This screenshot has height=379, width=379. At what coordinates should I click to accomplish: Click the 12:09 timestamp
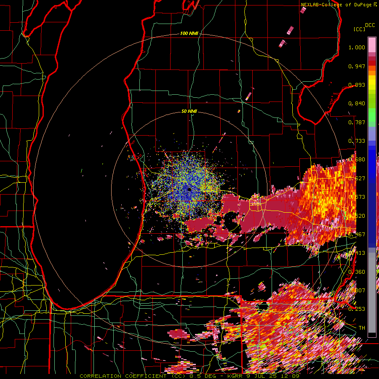pyautogui.click(x=291, y=376)
